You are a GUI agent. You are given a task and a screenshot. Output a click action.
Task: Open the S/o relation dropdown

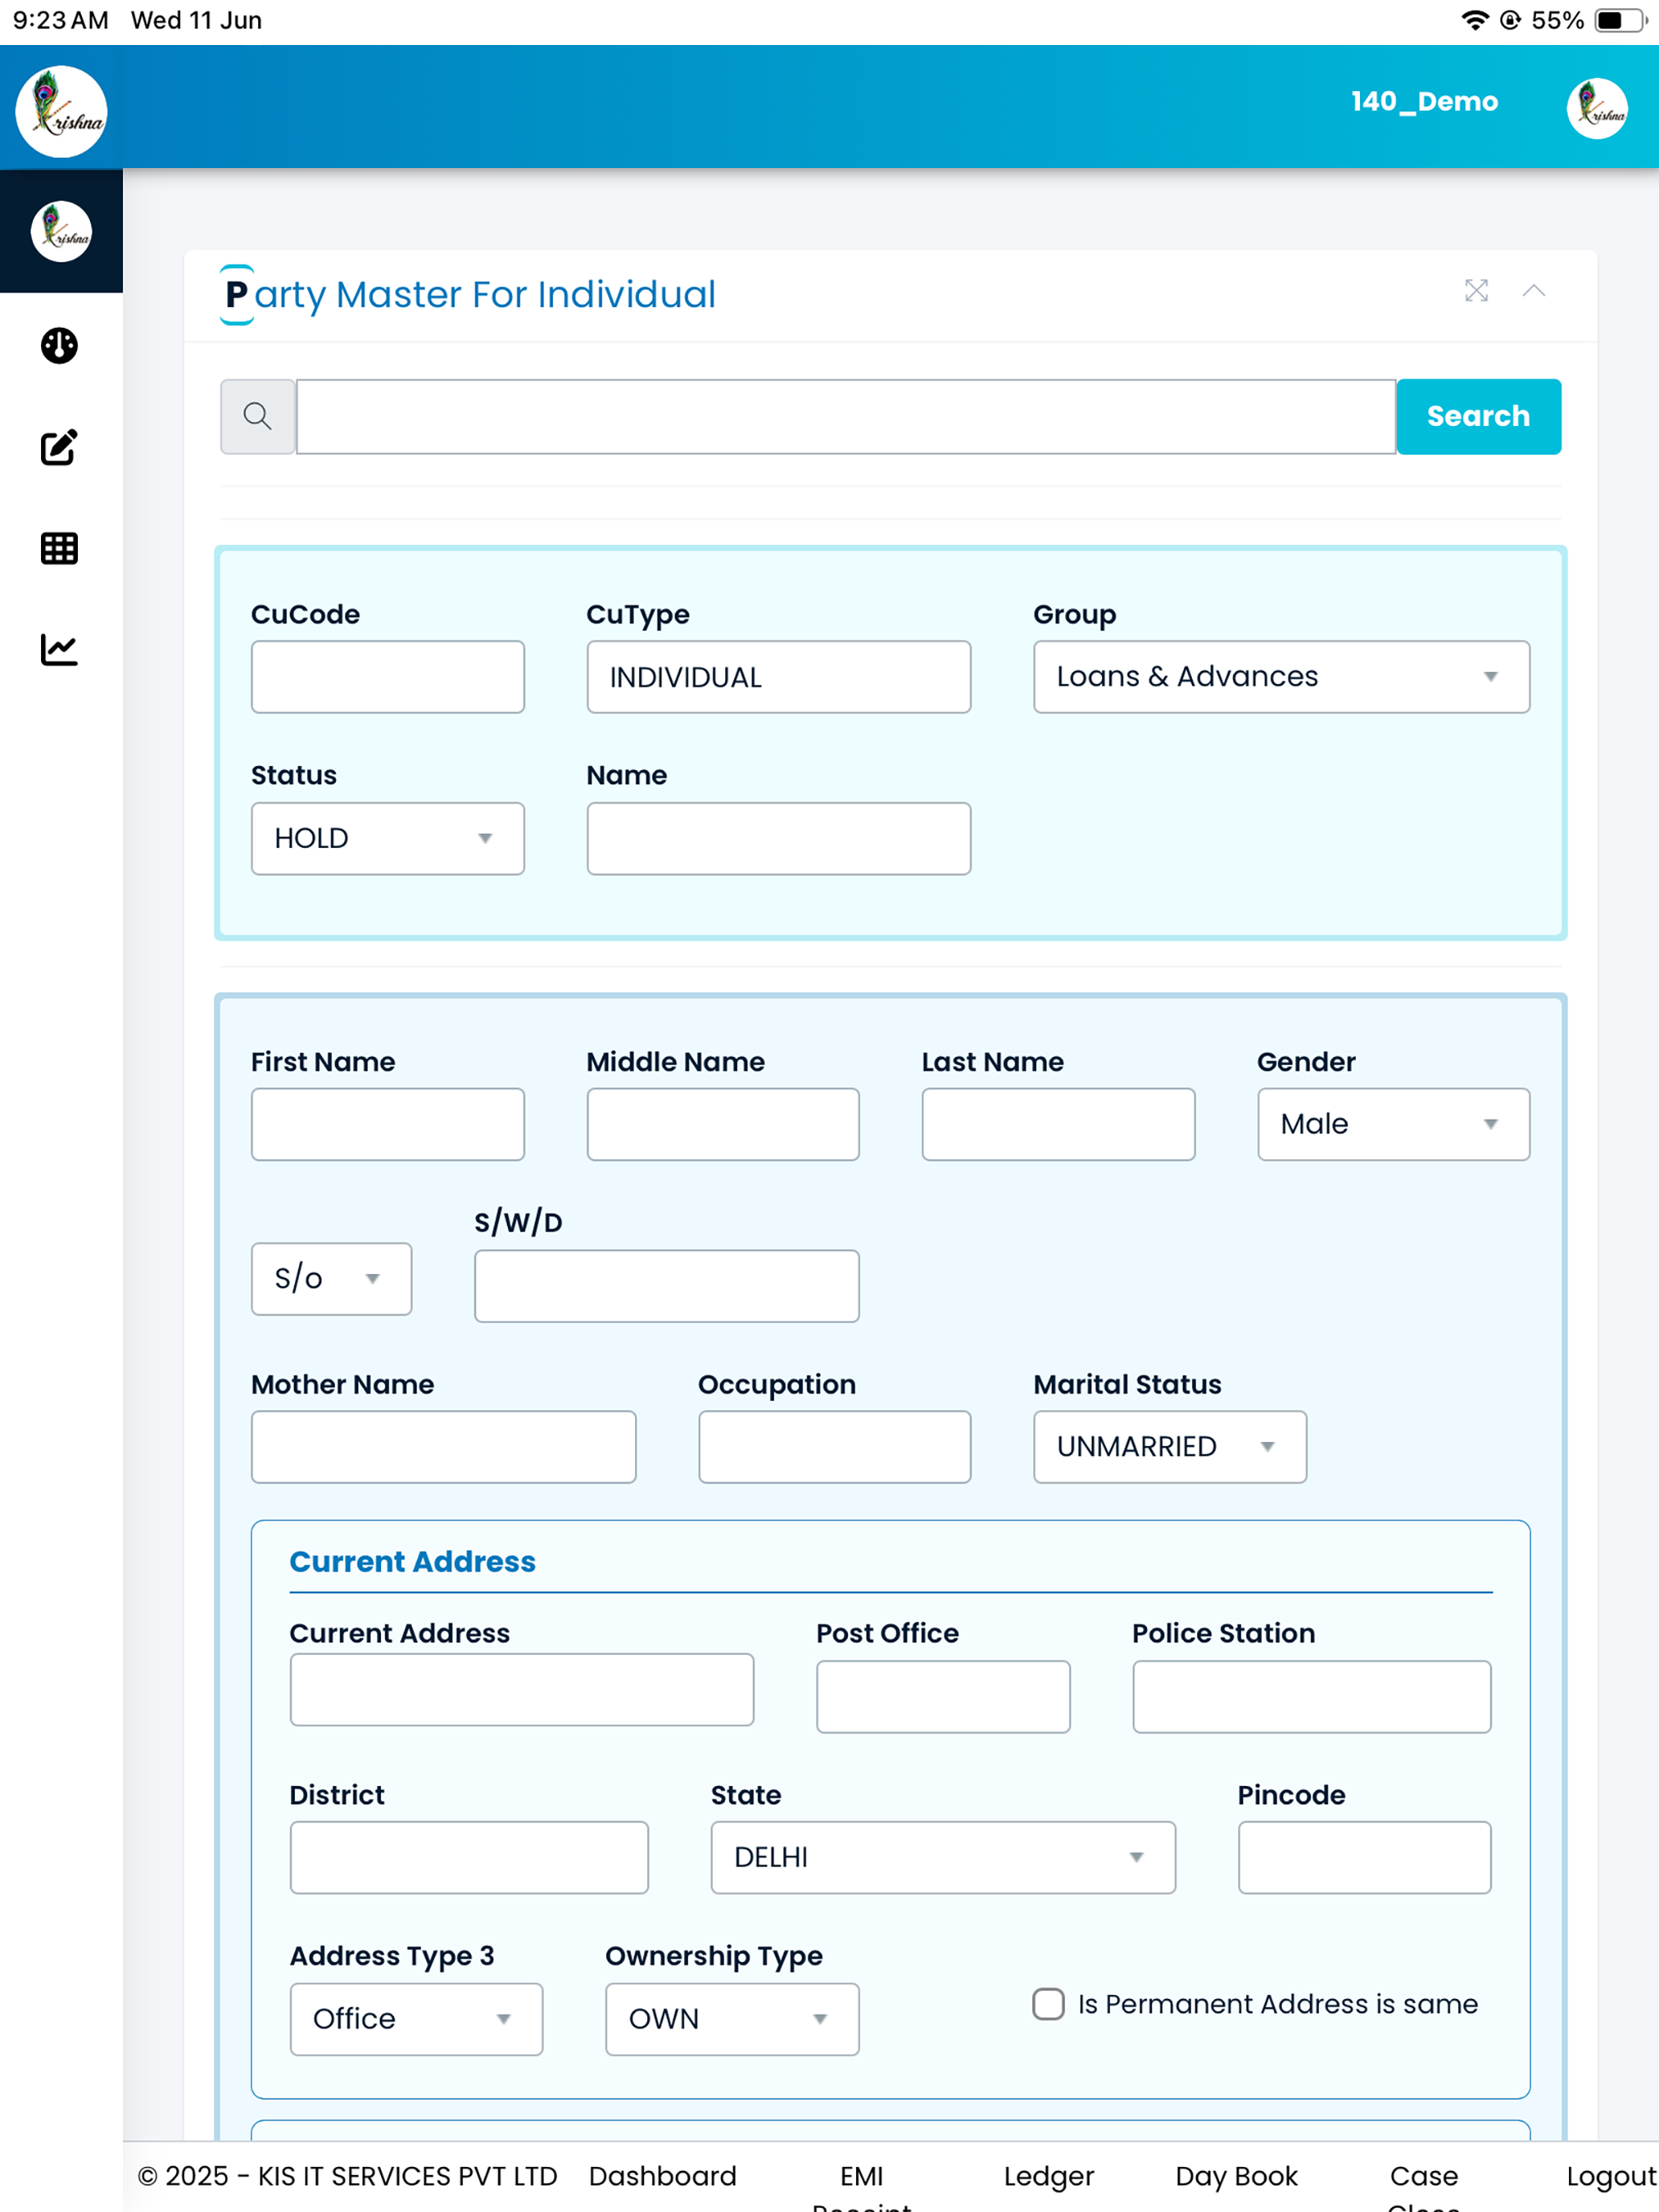[331, 1278]
